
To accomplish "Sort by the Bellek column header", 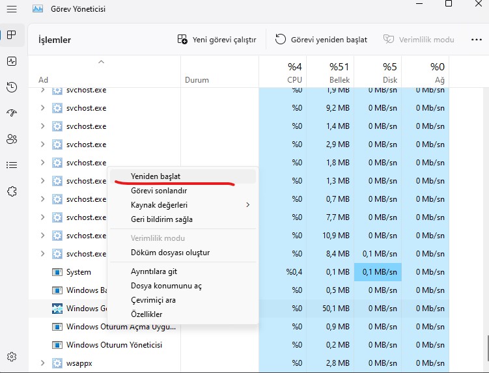I will click(330, 72).
